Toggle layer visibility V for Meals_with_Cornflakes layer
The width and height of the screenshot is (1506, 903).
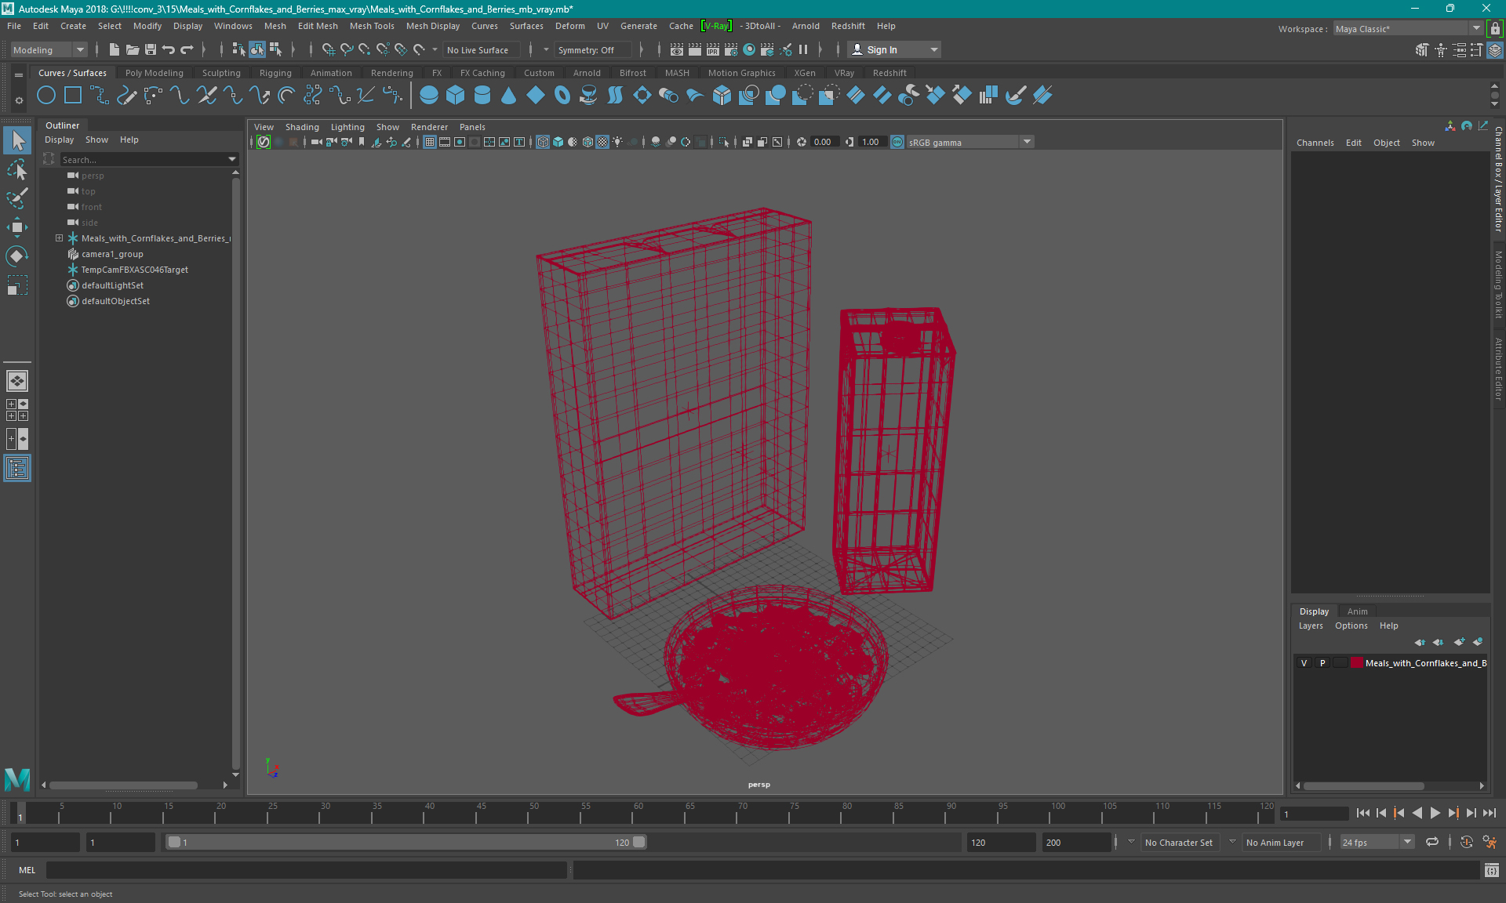(x=1304, y=663)
